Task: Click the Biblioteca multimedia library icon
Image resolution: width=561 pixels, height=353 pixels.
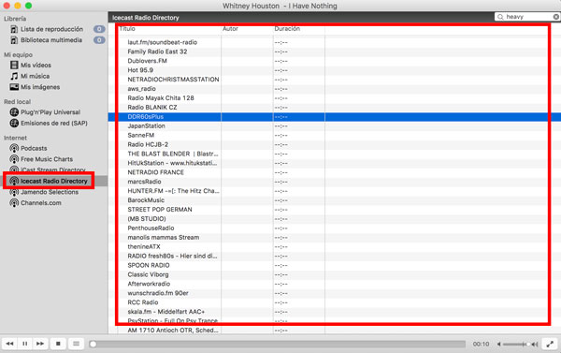Action: [14, 40]
